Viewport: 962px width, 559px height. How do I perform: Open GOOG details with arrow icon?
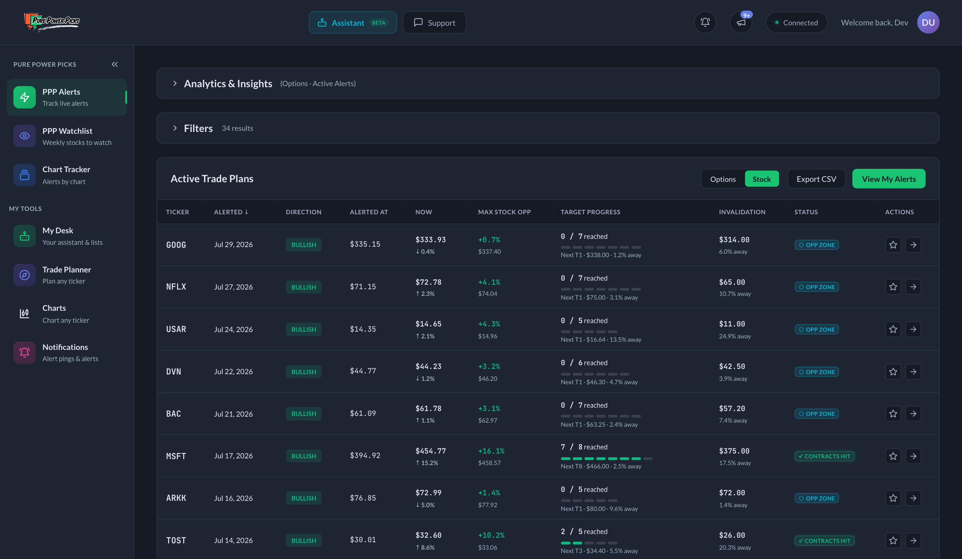tap(913, 244)
